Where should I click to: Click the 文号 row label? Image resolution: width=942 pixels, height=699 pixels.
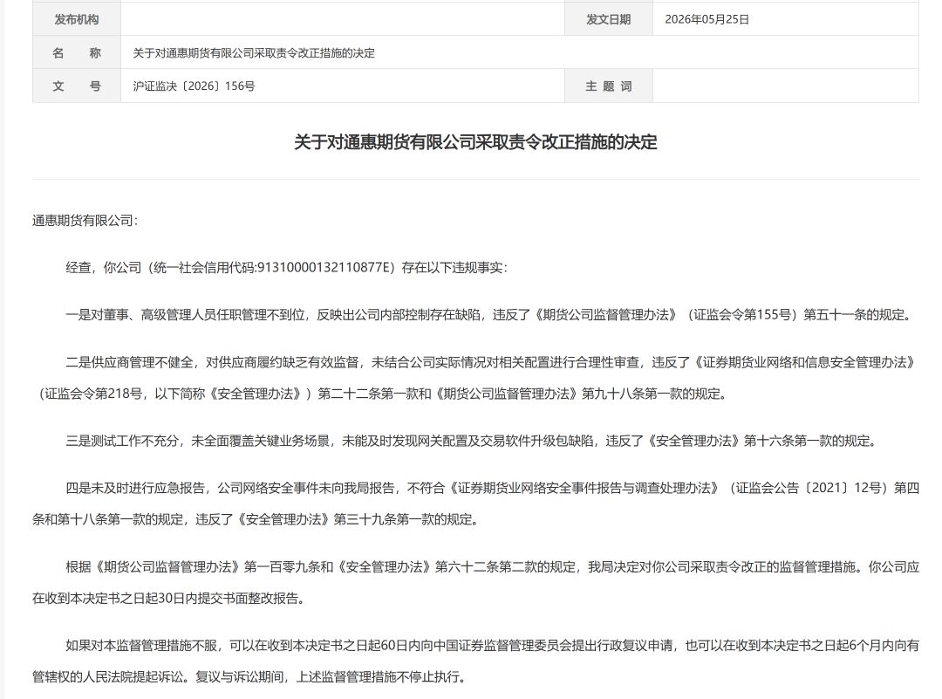tap(76, 86)
